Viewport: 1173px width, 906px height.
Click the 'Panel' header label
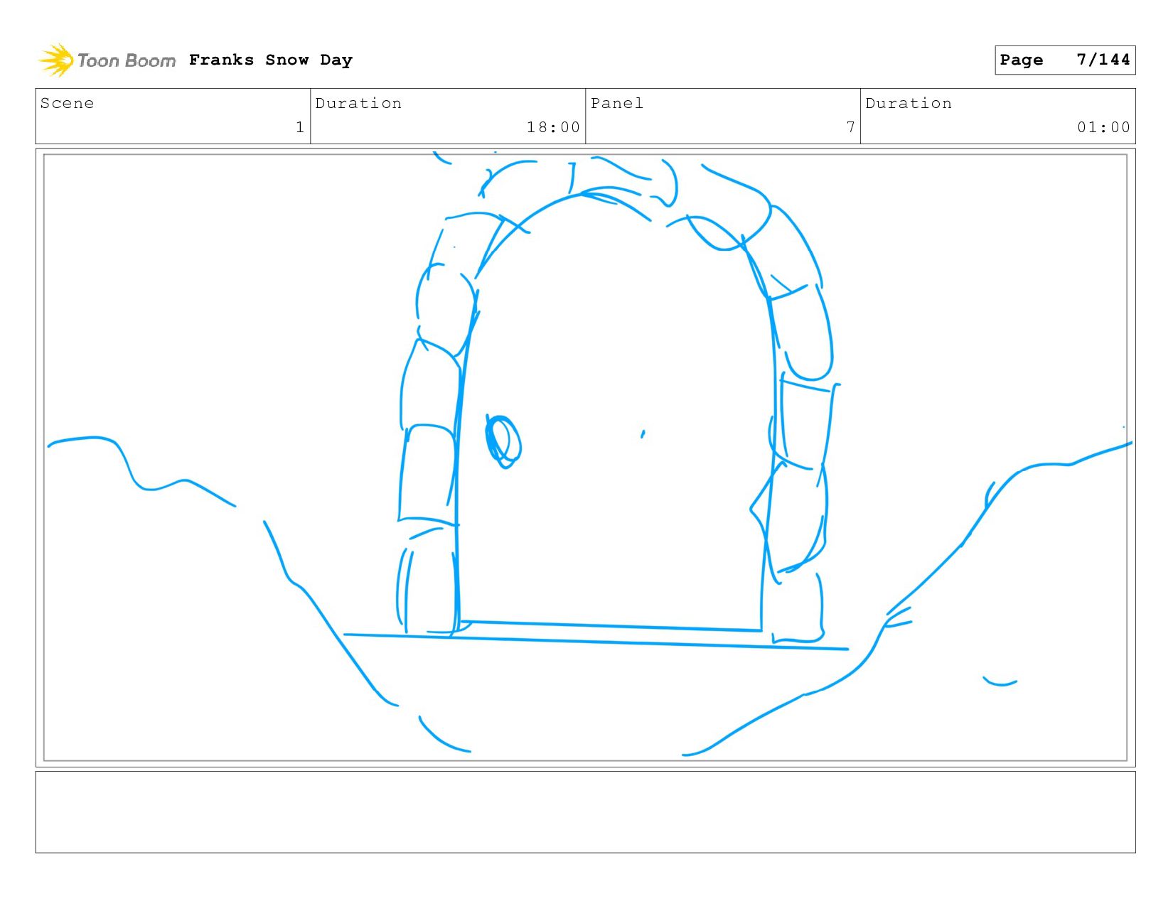(617, 104)
